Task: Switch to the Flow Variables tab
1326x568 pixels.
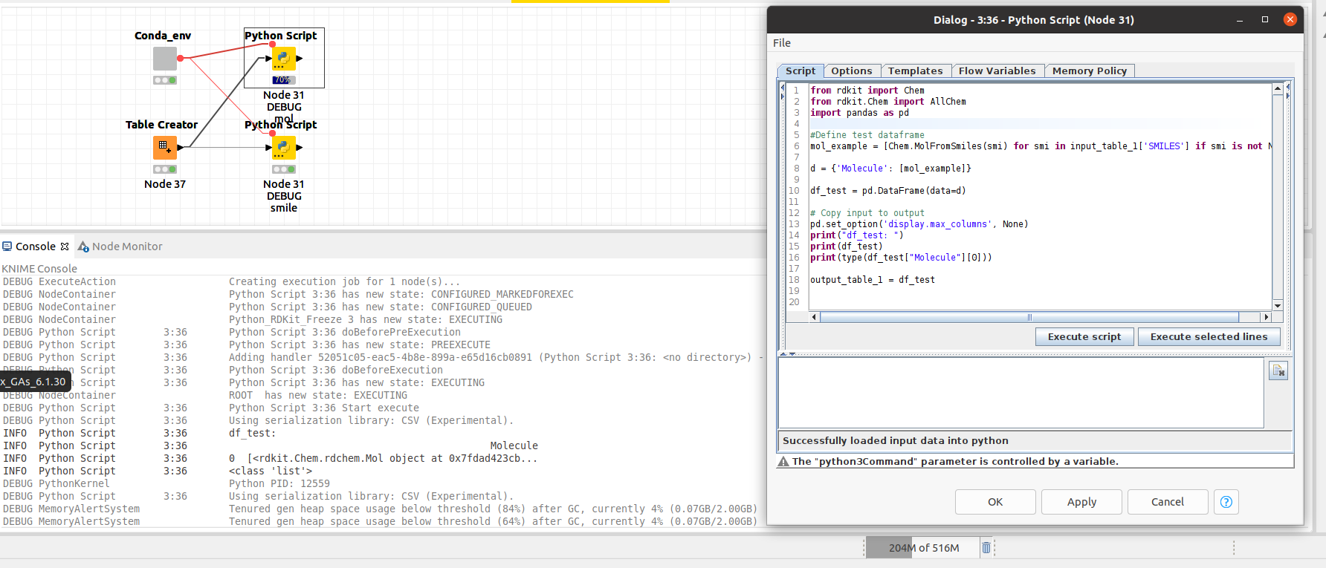Action: (996, 71)
